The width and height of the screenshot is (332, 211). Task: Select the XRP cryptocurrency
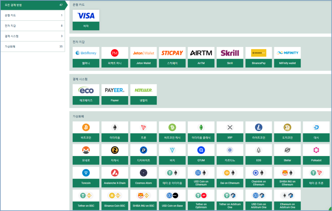tap(230, 131)
